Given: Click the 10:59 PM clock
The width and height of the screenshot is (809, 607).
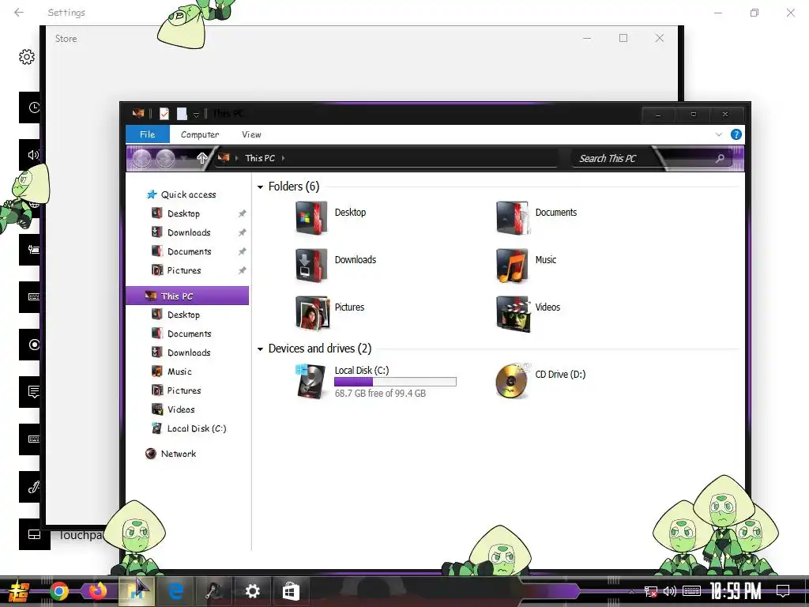Looking at the screenshot, I should 736,591.
